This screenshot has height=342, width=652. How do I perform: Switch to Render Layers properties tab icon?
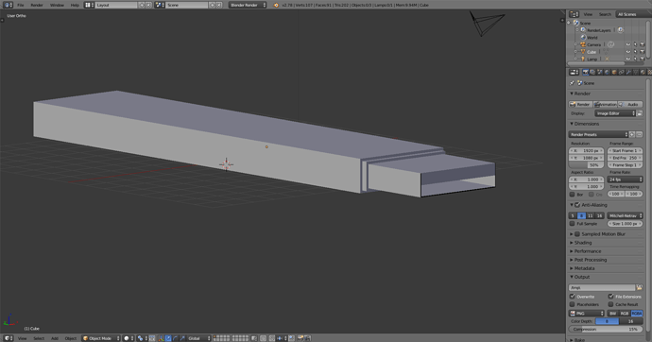tap(592, 73)
